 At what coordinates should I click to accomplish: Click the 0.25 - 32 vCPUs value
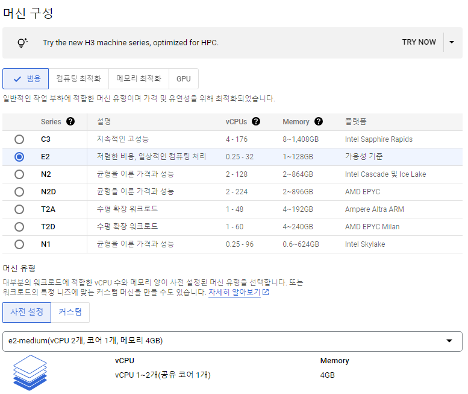tap(240, 157)
